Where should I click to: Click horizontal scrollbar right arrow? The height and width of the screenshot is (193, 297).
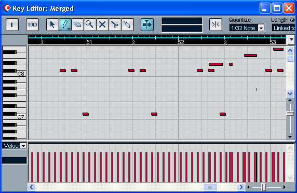241,187
